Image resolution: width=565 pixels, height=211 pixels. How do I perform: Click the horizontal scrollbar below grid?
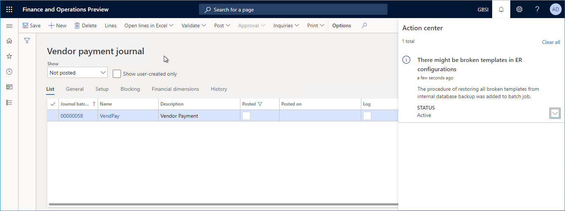pos(223,204)
